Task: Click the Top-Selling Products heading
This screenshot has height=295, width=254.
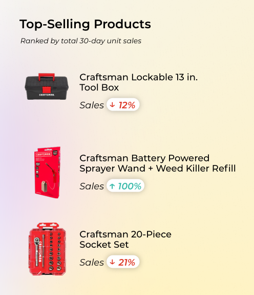Action: click(x=85, y=24)
